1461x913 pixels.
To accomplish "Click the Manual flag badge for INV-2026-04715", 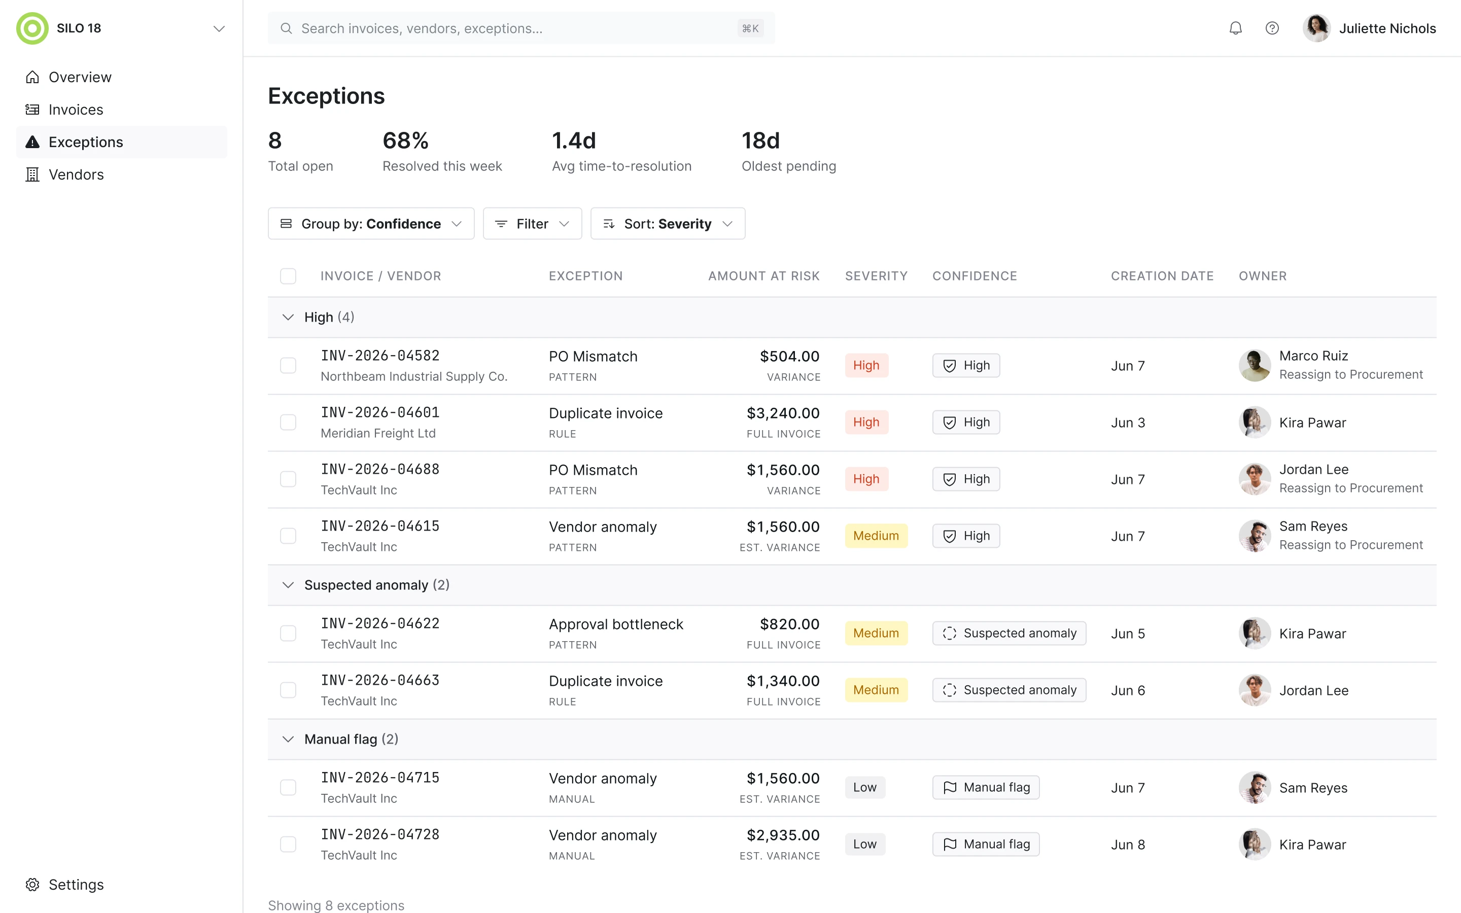I will (986, 787).
